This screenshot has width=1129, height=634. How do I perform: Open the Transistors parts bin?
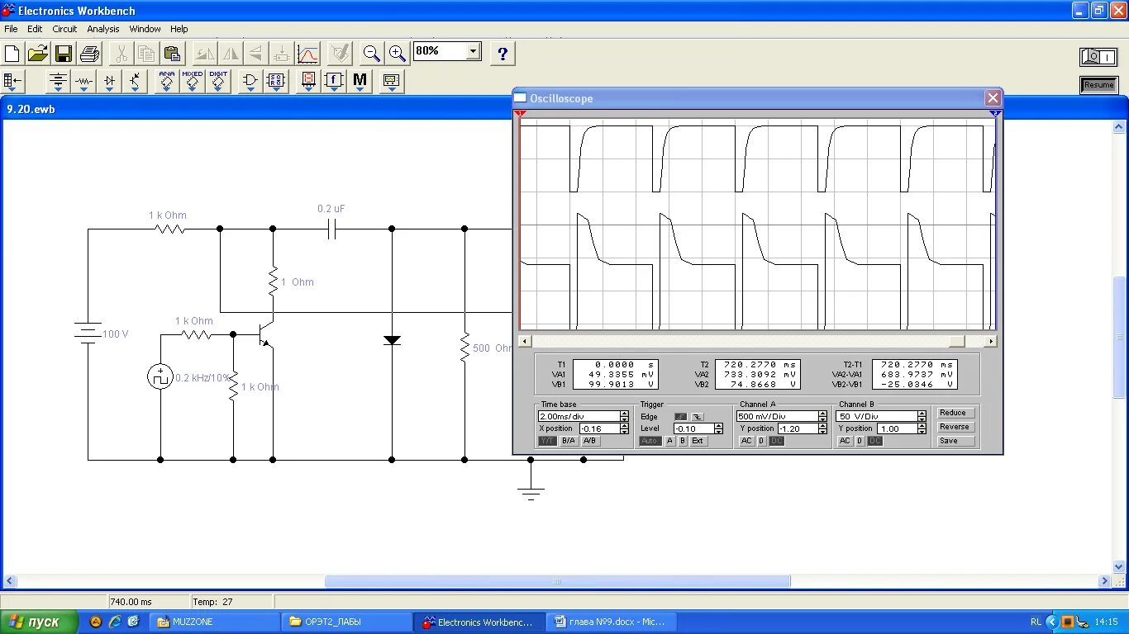[x=135, y=81]
